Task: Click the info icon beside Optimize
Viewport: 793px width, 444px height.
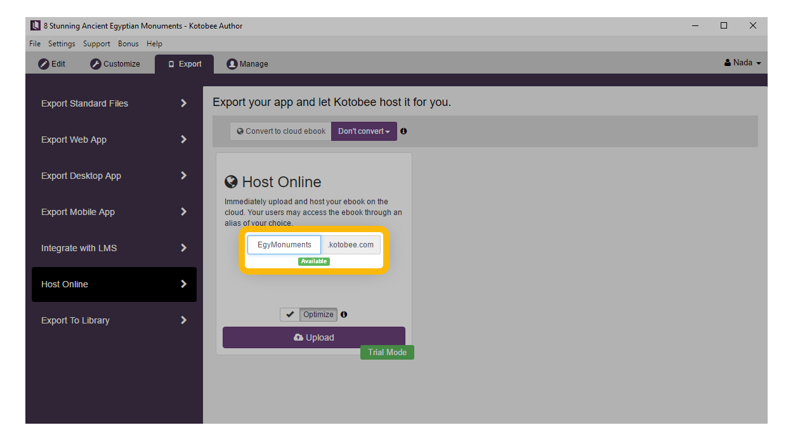Action: (x=344, y=315)
